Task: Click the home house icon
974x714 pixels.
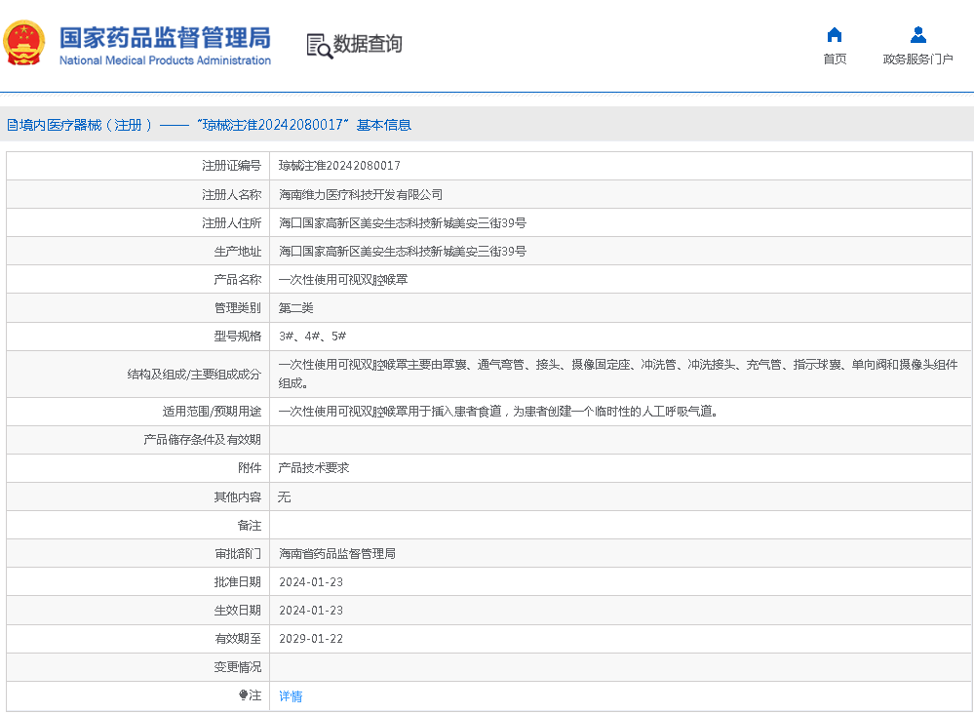Action: [x=834, y=35]
